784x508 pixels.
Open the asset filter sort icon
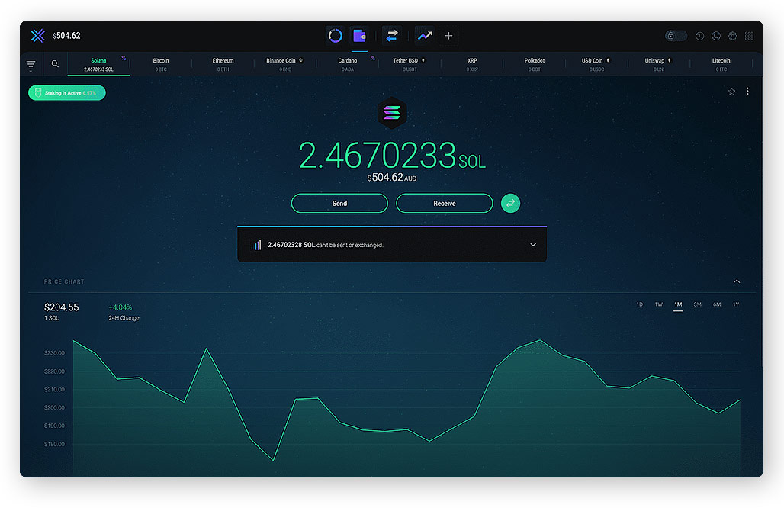click(x=31, y=65)
